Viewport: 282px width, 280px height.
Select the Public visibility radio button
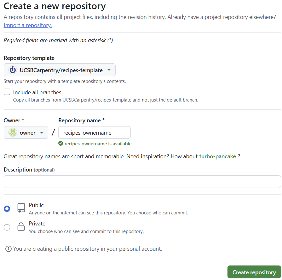7,208
